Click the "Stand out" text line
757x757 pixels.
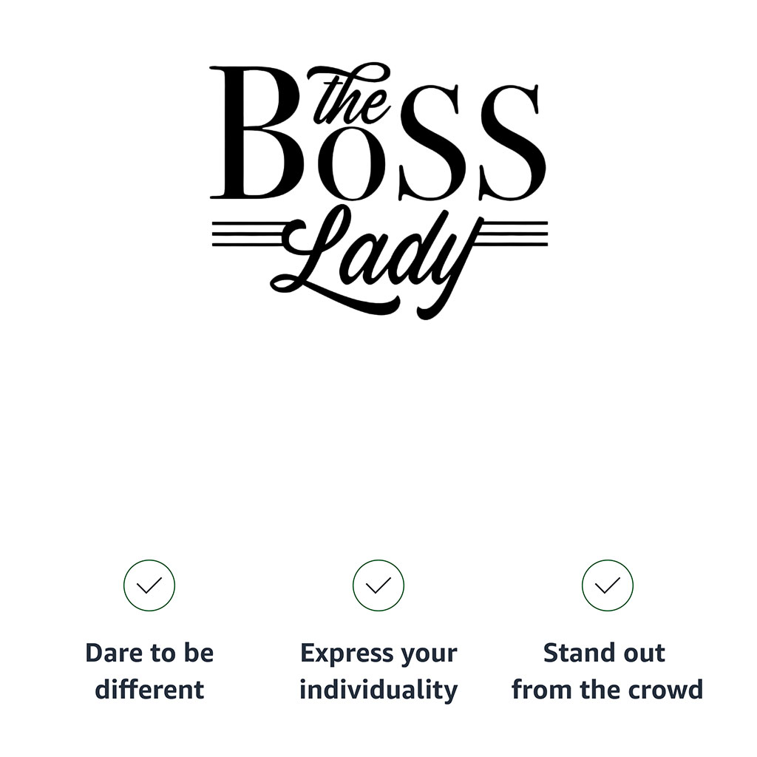(x=604, y=654)
